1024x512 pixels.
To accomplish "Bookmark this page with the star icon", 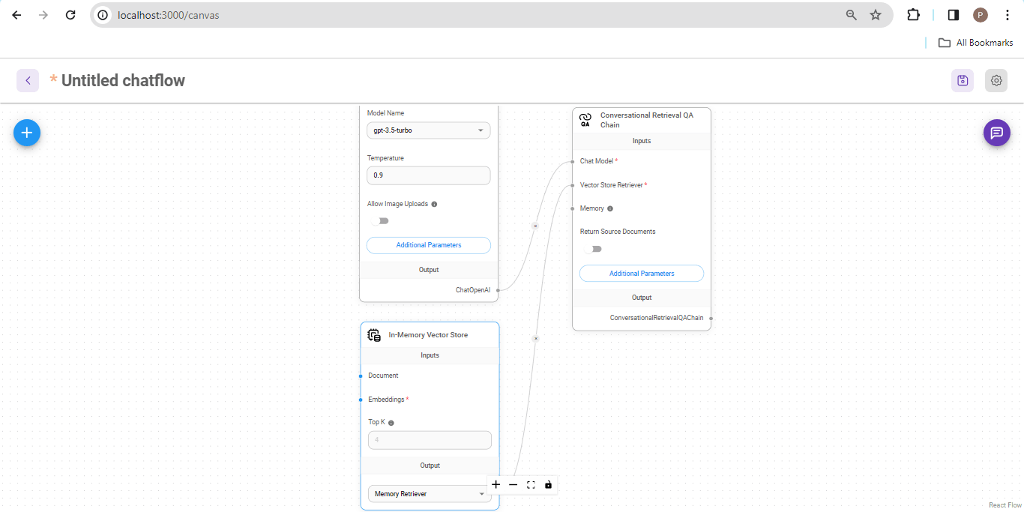I will coord(875,15).
